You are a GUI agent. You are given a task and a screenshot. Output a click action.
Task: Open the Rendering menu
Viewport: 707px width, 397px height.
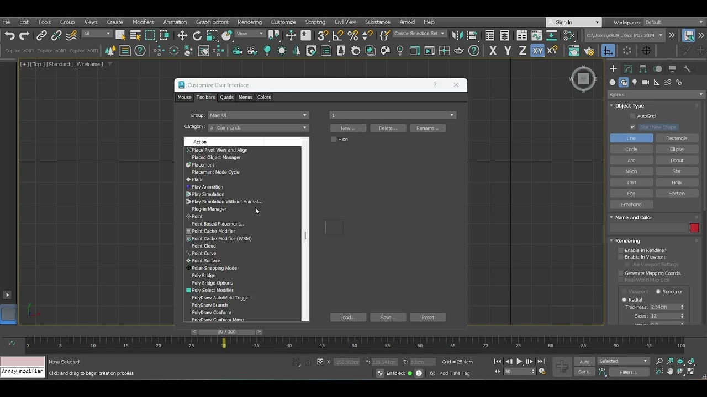click(250, 22)
